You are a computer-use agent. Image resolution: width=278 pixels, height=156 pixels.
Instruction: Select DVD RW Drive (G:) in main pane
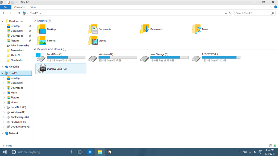click(x=61, y=69)
